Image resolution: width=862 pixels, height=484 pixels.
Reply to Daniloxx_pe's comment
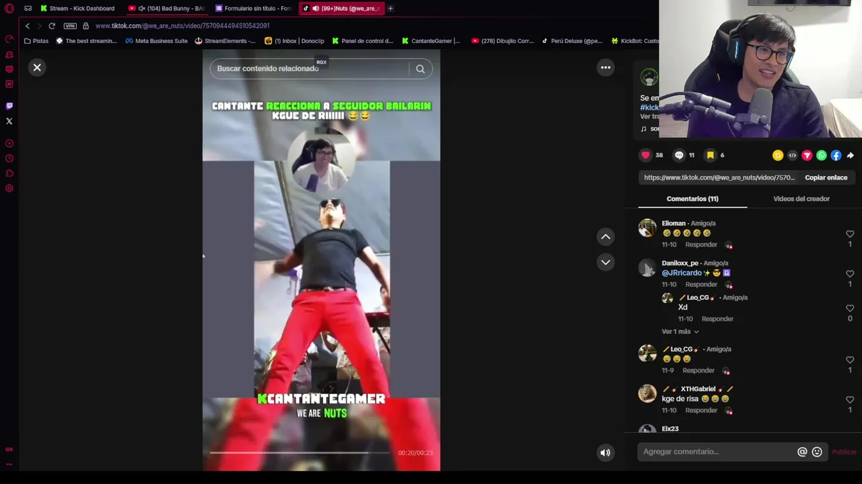(701, 284)
